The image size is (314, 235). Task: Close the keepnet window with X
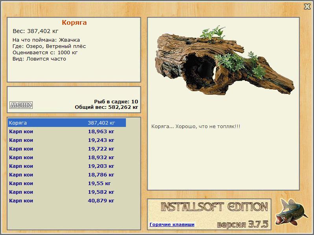(307, 7)
